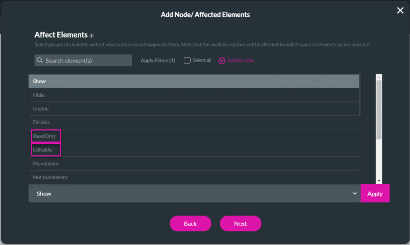
Task: Select the Enable option
Action: (40, 109)
